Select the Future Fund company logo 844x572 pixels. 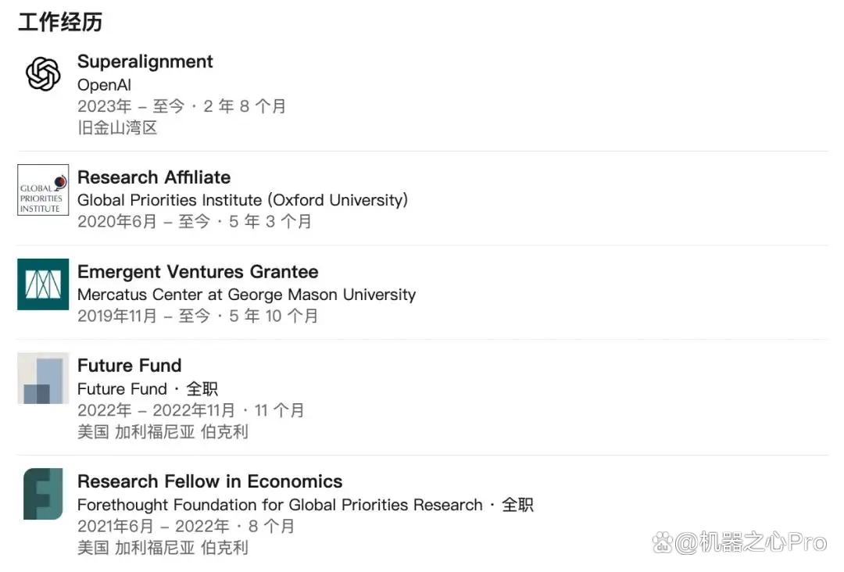tap(43, 378)
